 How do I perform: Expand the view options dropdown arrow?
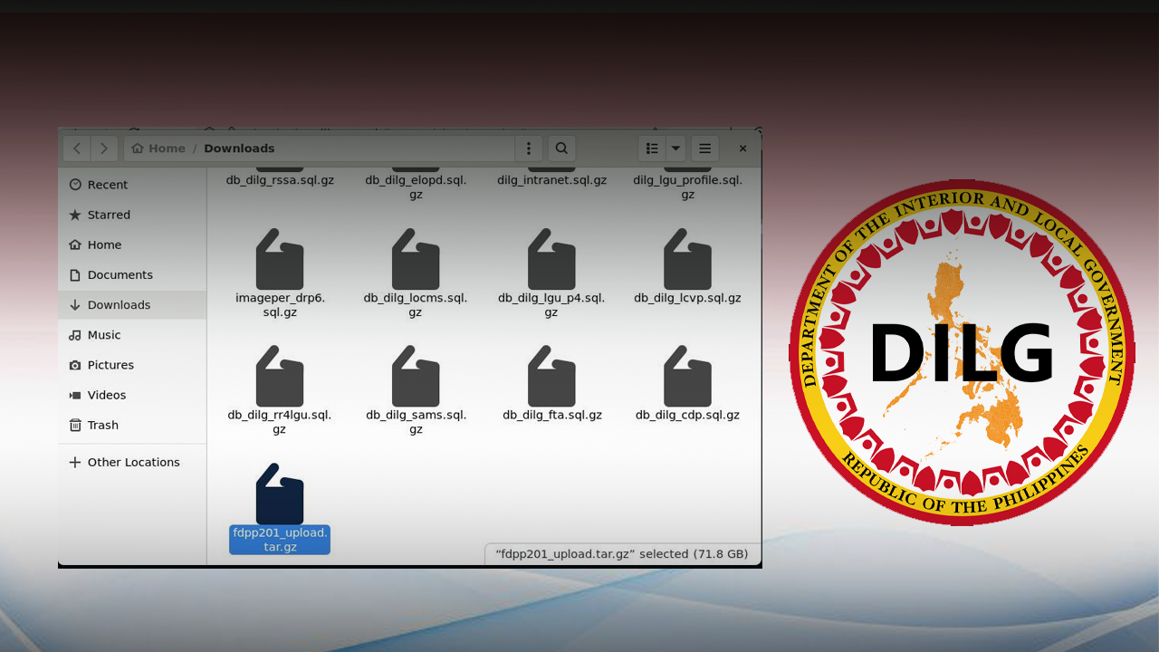[675, 149]
